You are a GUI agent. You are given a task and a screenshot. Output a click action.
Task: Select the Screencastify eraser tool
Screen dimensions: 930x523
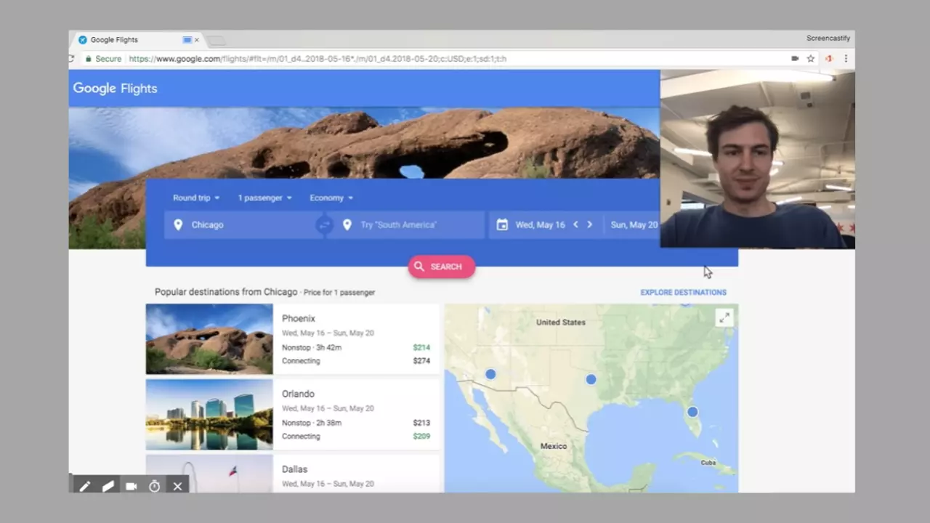[108, 487]
